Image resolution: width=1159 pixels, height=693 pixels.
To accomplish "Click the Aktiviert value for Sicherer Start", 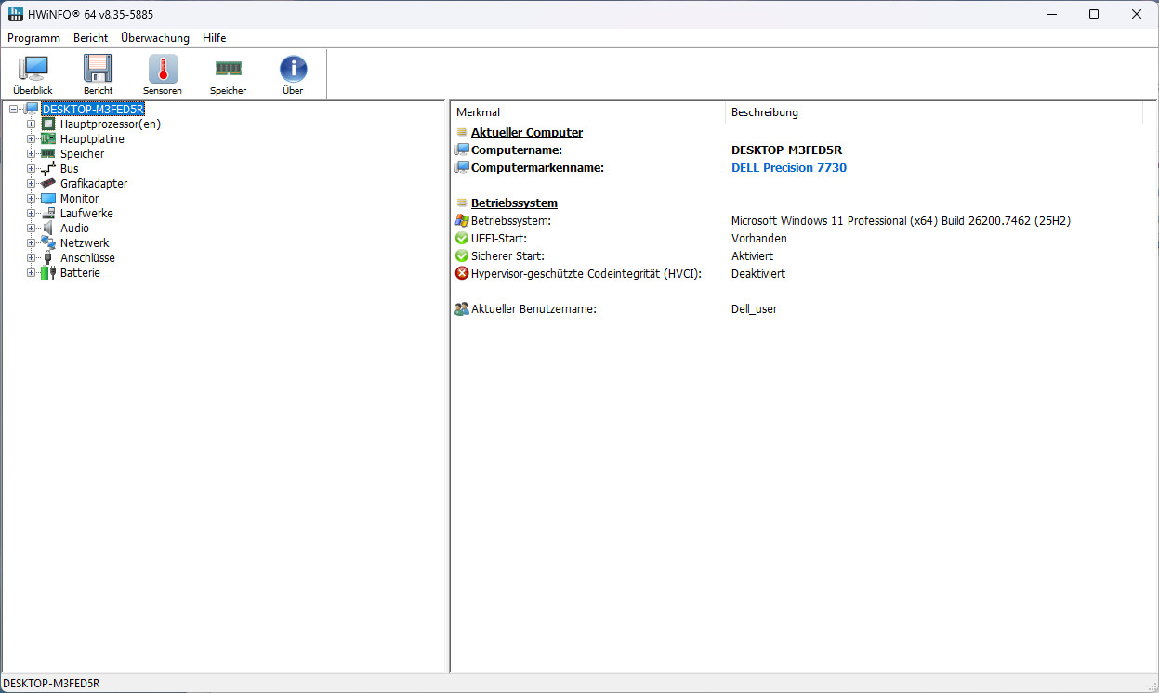I will (752, 256).
